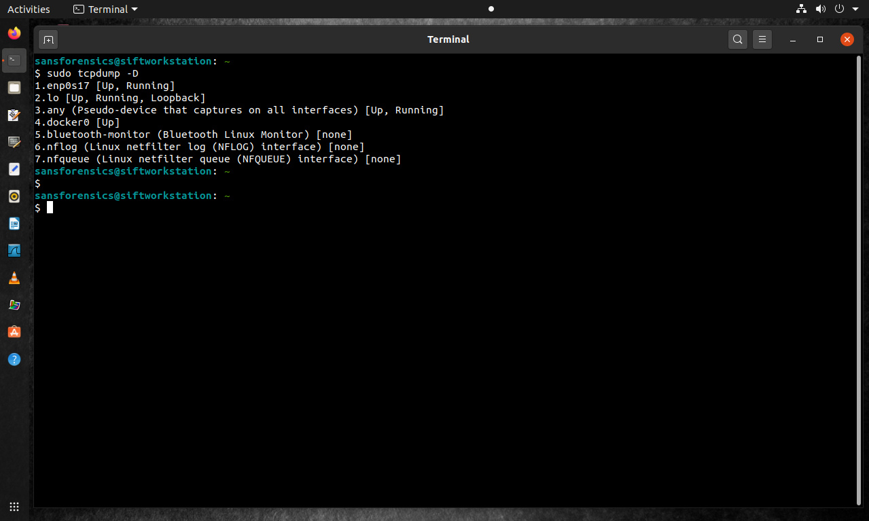Open VLC media player from dock

tap(14, 278)
